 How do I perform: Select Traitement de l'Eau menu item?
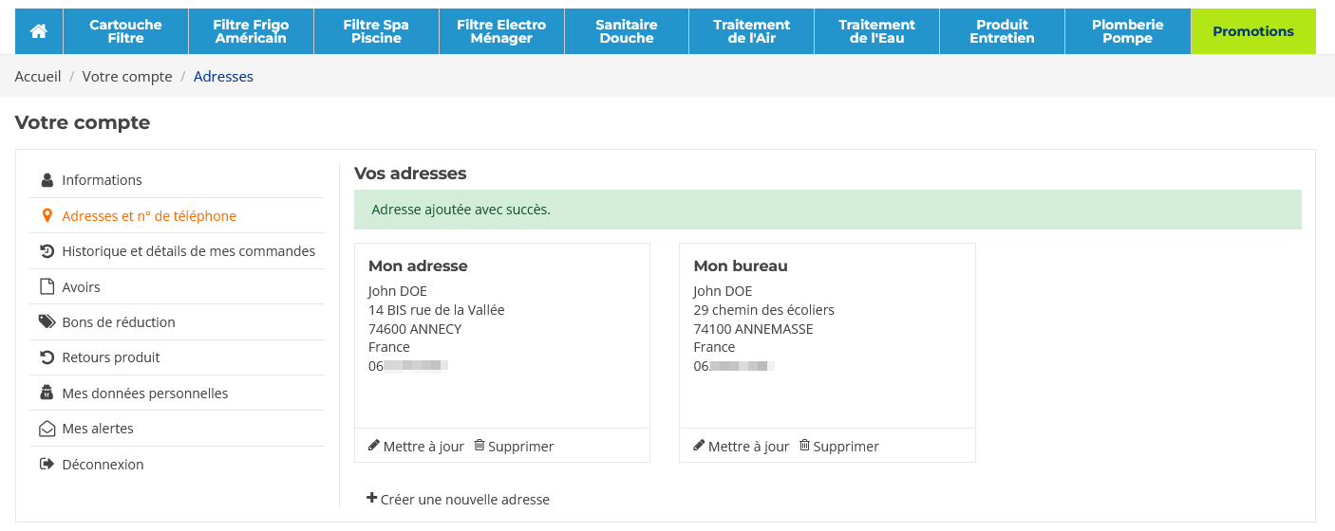coord(876,31)
